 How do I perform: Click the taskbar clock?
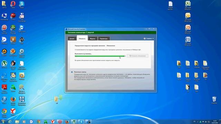point(215,122)
